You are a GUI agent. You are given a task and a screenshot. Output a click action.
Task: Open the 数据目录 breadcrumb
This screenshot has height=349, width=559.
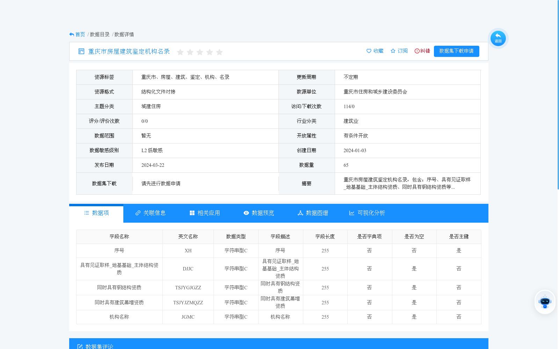(x=100, y=35)
